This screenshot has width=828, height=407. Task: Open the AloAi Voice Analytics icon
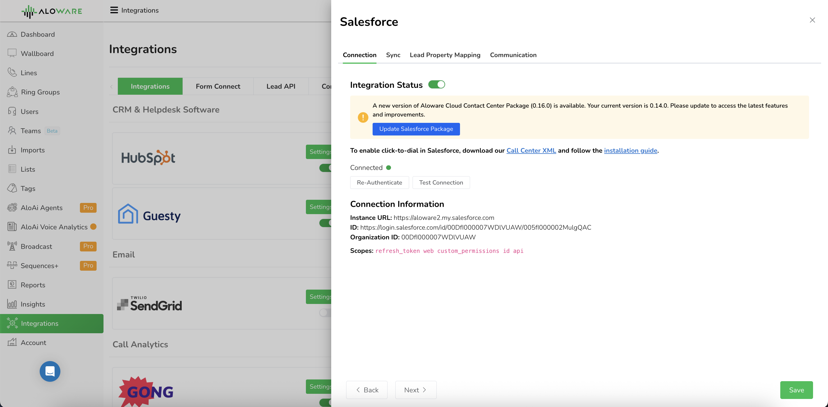(x=12, y=227)
